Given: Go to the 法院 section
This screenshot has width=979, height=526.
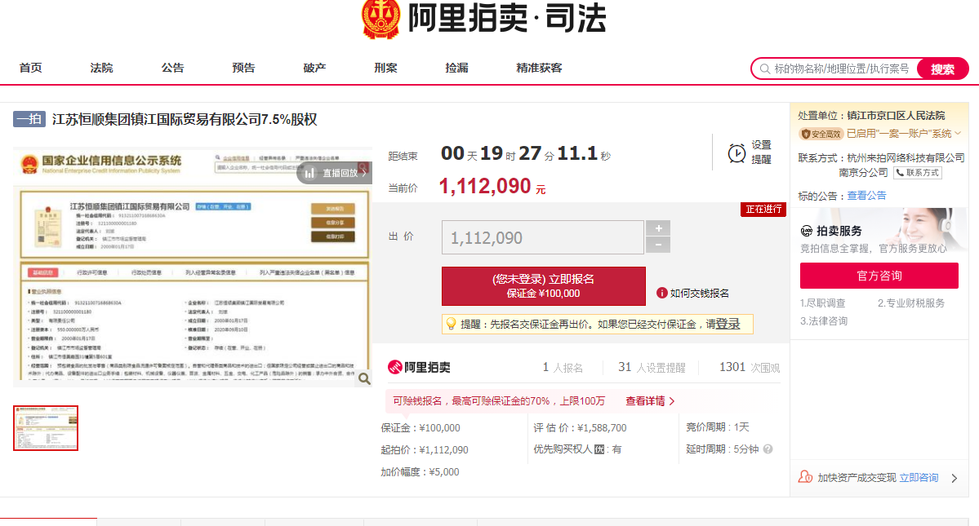Looking at the screenshot, I should point(101,68).
